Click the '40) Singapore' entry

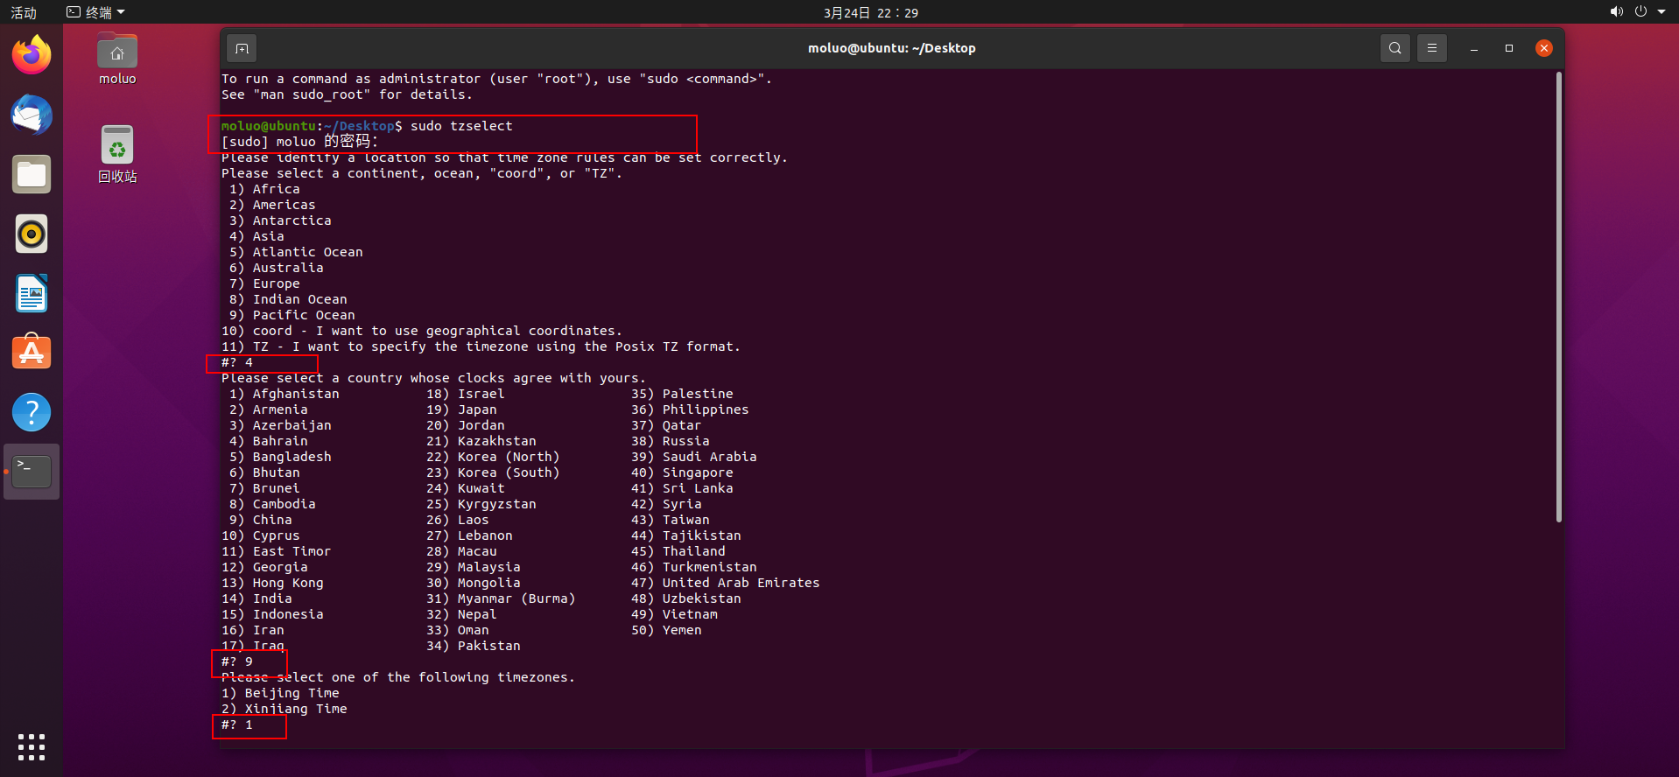[682, 472]
